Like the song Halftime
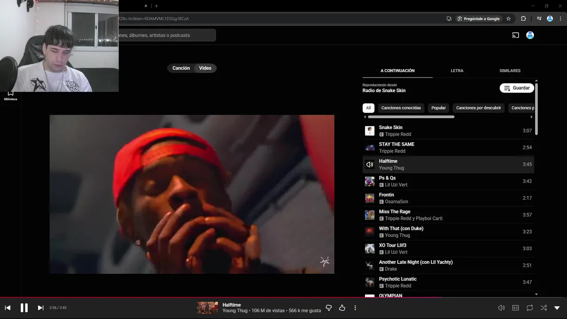The height and width of the screenshot is (319, 567). pos(342,308)
